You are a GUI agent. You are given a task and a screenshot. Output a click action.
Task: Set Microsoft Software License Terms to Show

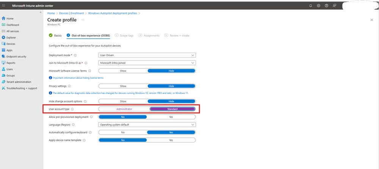pyautogui.click(x=123, y=71)
